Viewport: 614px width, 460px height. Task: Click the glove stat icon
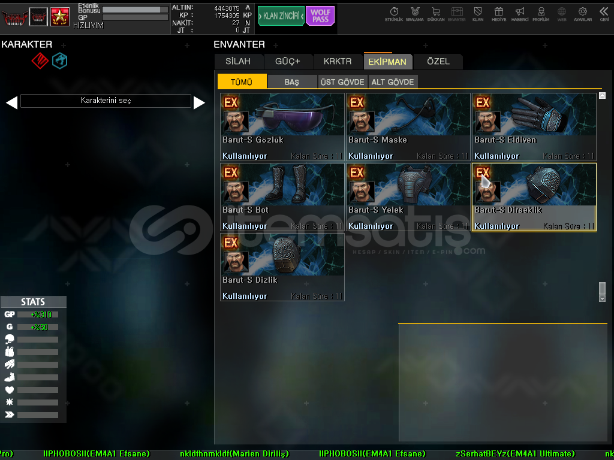tap(10, 364)
